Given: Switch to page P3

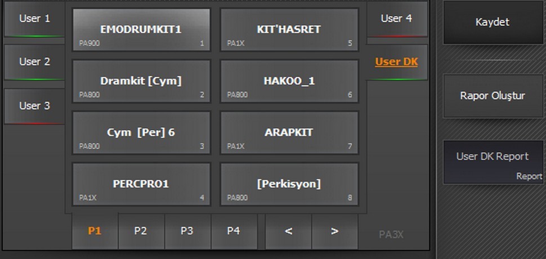Looking at the screenshot, I should point(187,231).
